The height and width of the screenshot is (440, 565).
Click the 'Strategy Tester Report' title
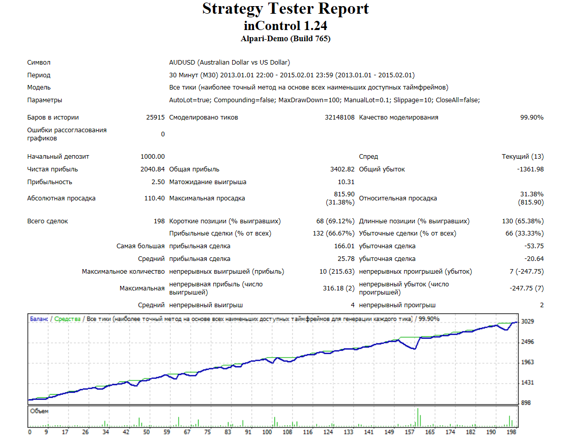[286, 9]
